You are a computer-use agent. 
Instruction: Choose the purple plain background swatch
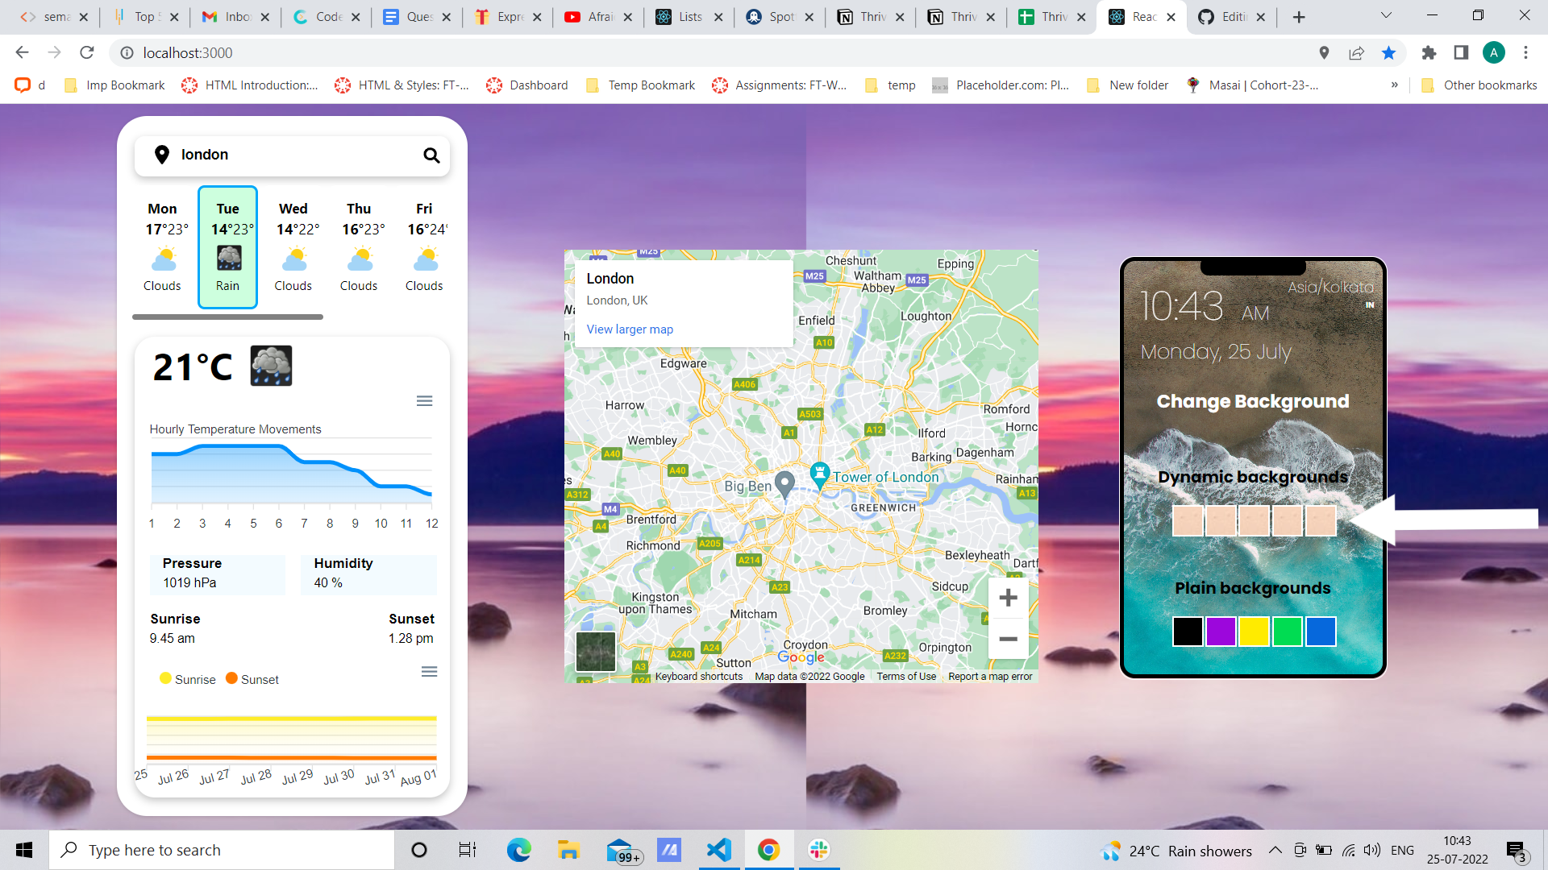(x=1221, y=632)
